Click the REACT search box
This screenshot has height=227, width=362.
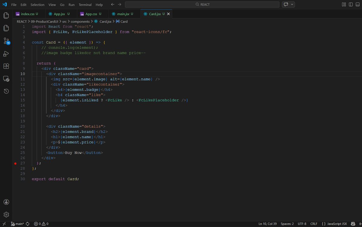point(202,5)
